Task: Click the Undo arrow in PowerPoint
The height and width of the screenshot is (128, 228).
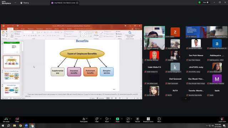Action: pos(8,26)
